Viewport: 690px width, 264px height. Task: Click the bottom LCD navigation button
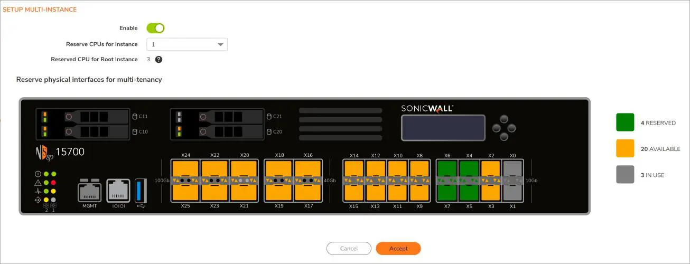503,137
